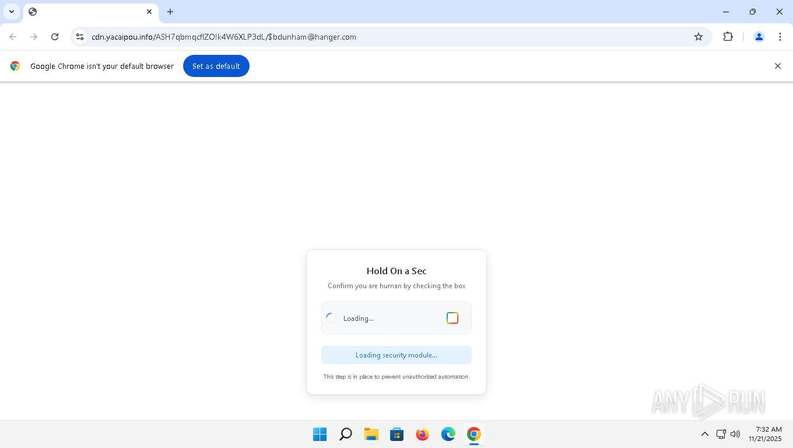Open the Extensions puzzle menu
This screenshot has height=448, width=793.
coord(728,37)
